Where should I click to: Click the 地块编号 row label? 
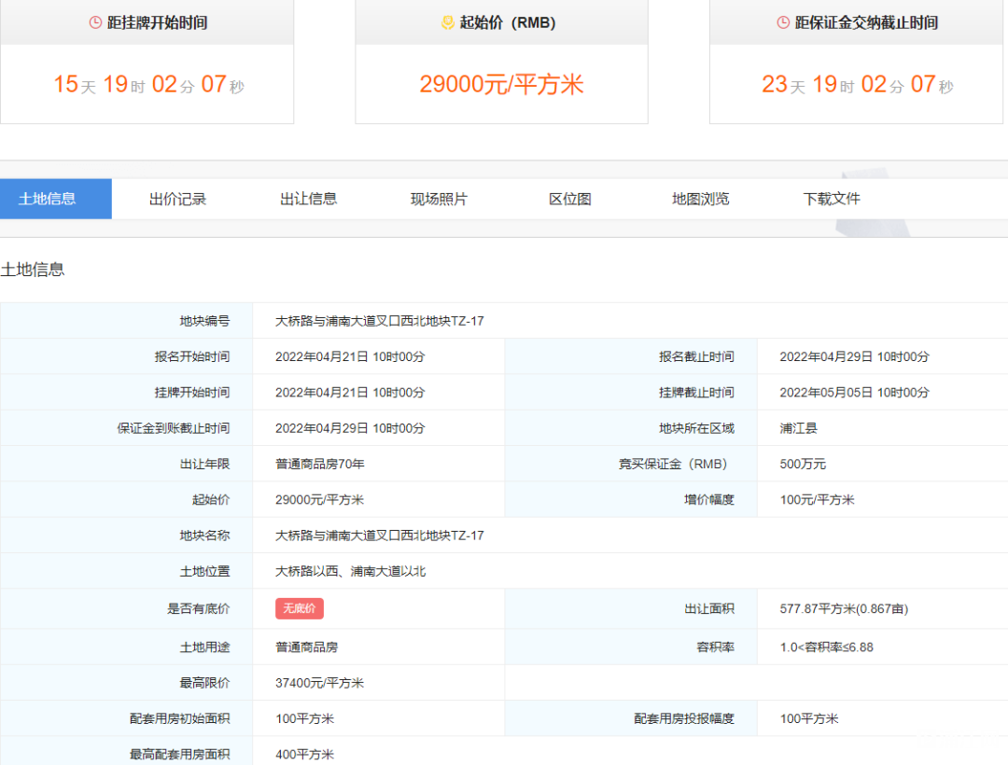point(204,321)
